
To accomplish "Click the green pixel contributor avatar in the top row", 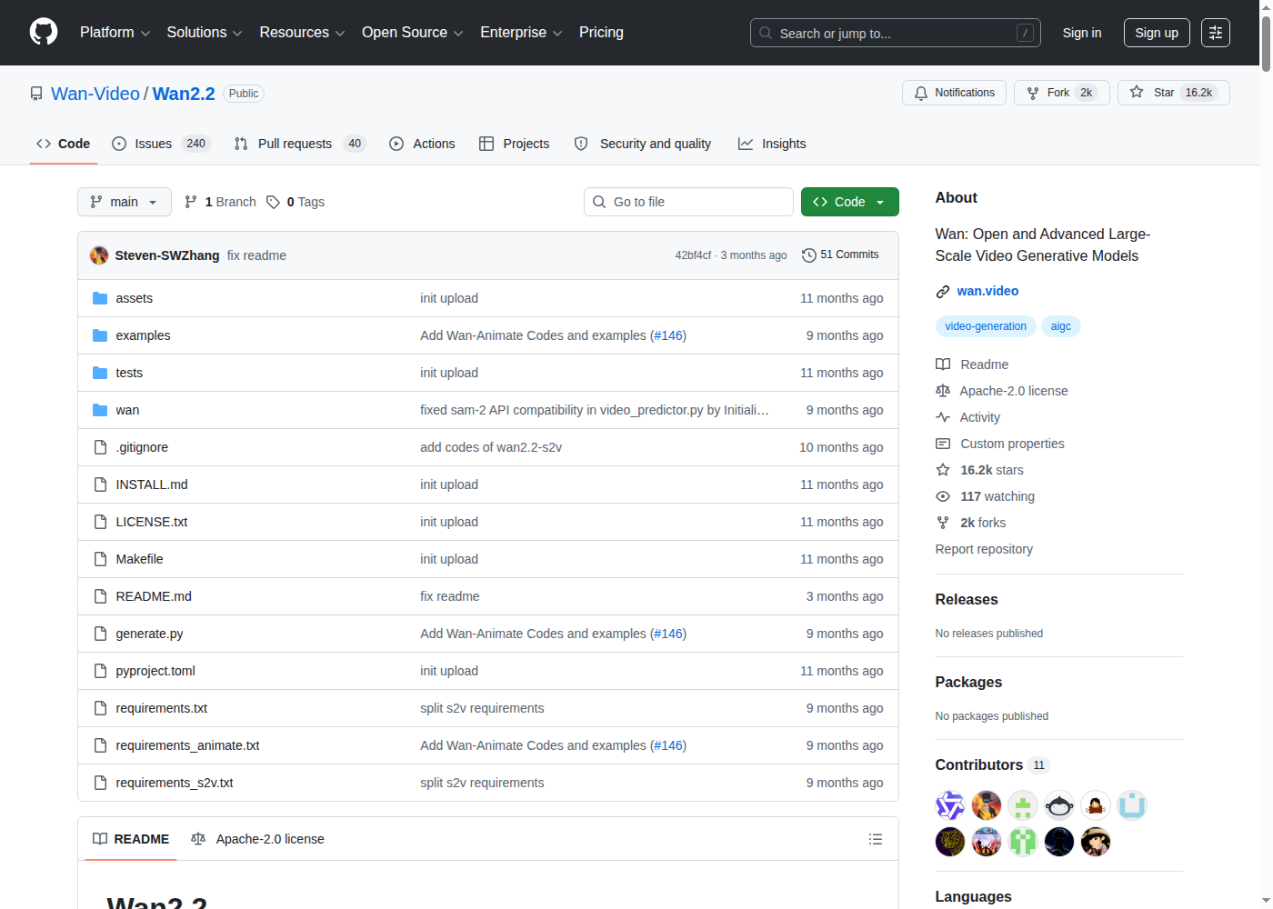I will [x=1023, y=805].
